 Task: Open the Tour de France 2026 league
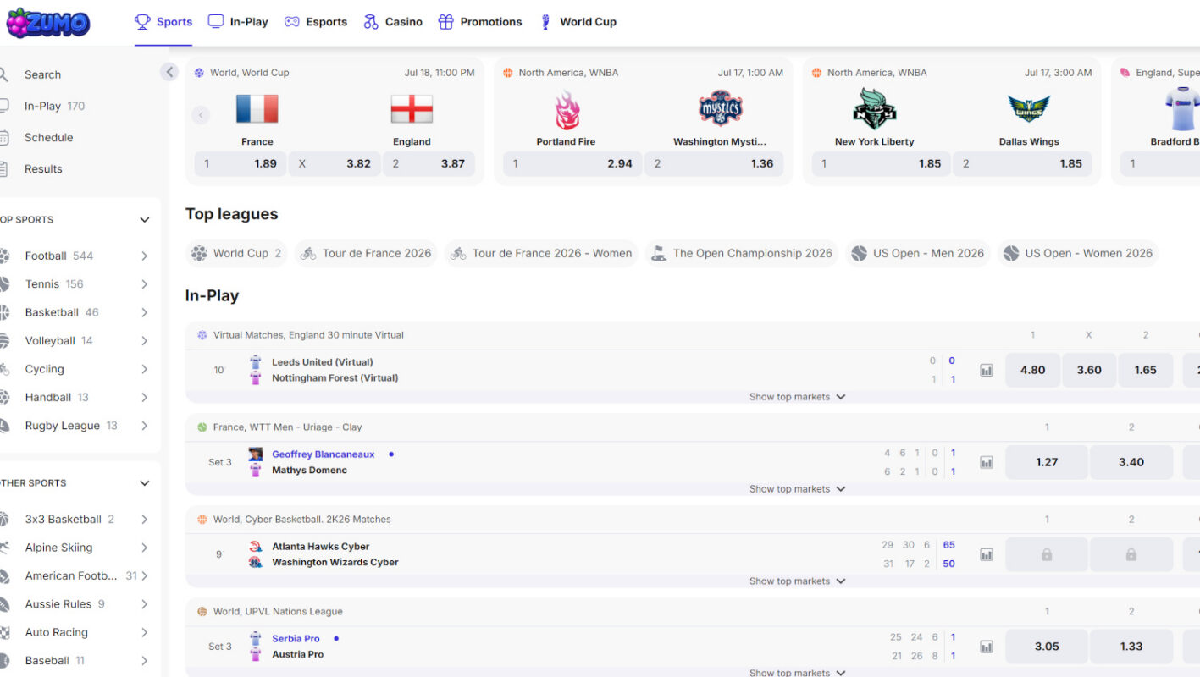click(366, 253)
